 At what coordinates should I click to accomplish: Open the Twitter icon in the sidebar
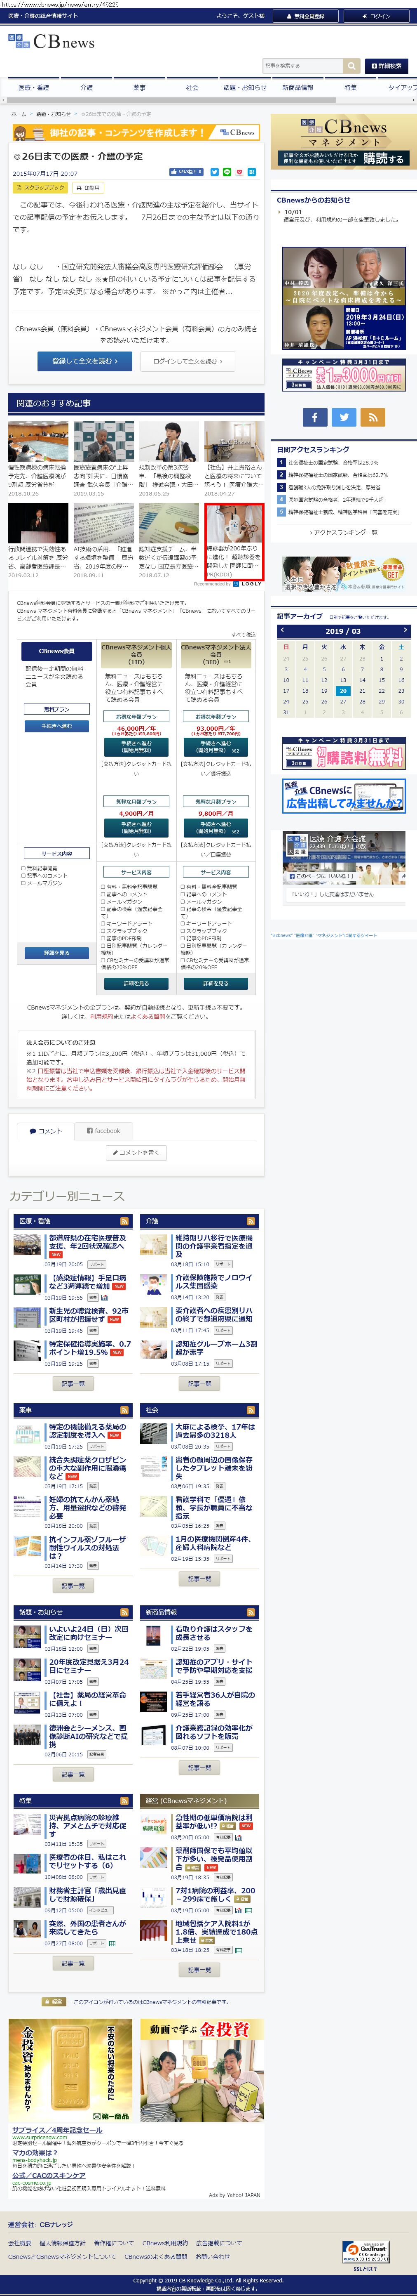(x=344, y=416)
